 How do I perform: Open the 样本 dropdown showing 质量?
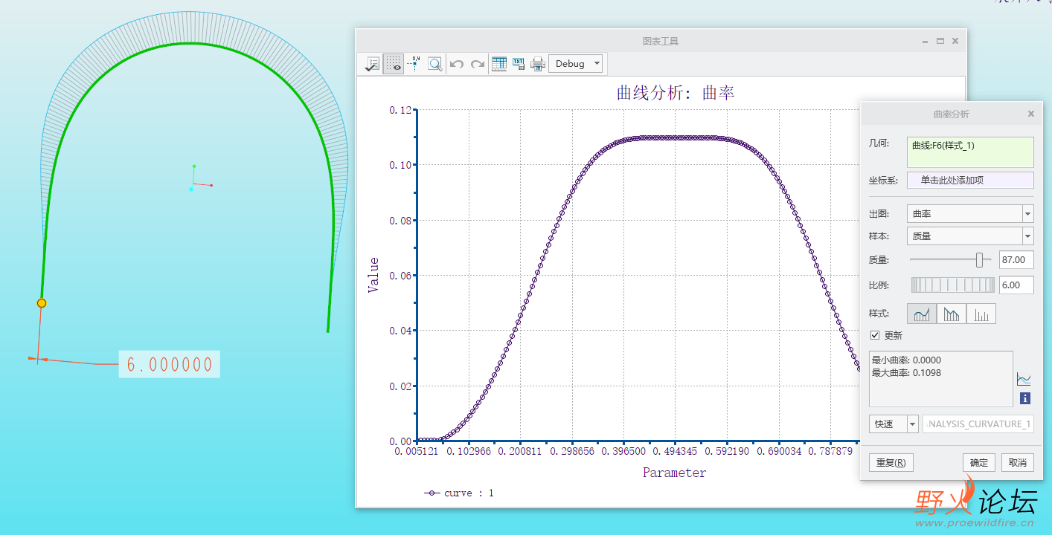[x=970, y=236]
